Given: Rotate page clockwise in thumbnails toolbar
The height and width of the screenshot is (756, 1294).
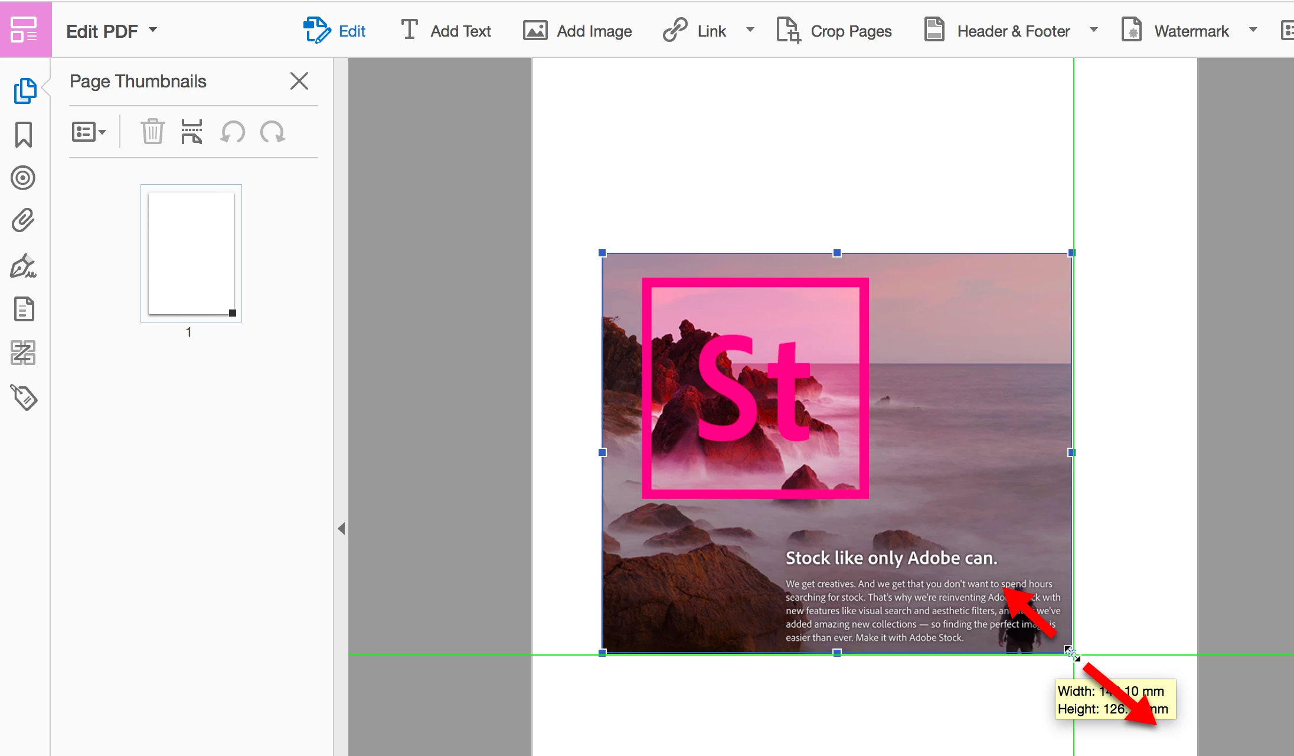Looking at the screenshot, I should (x=273, y=131).
